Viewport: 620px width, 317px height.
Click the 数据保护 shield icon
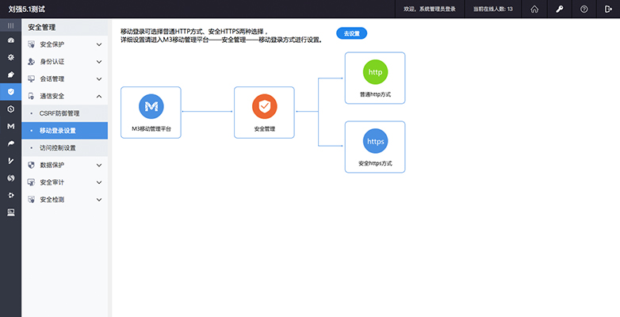[x=32, y=165]
